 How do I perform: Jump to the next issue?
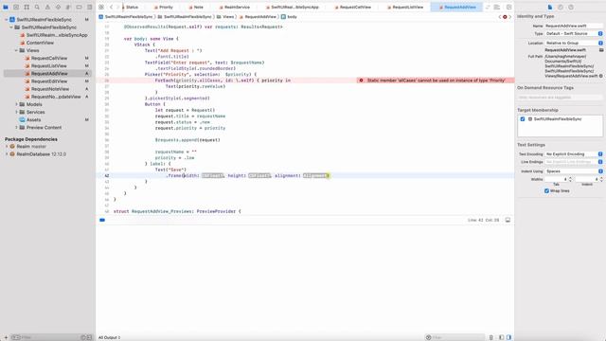(510, 17)
